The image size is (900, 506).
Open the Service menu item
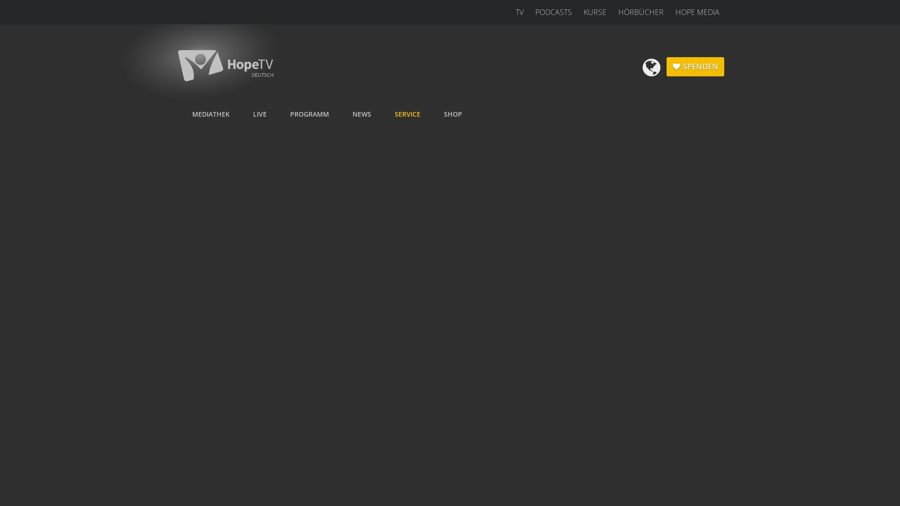407,114
